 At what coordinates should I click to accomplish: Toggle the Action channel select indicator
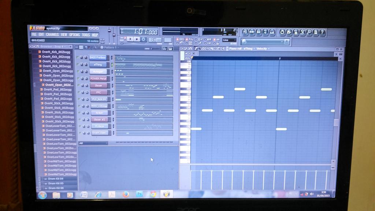click(113, 113)
